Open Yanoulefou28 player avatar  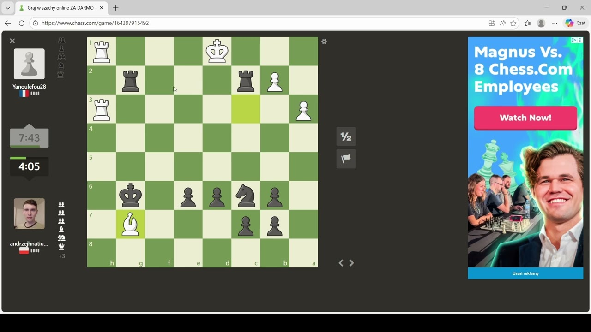tap(29, 64)
